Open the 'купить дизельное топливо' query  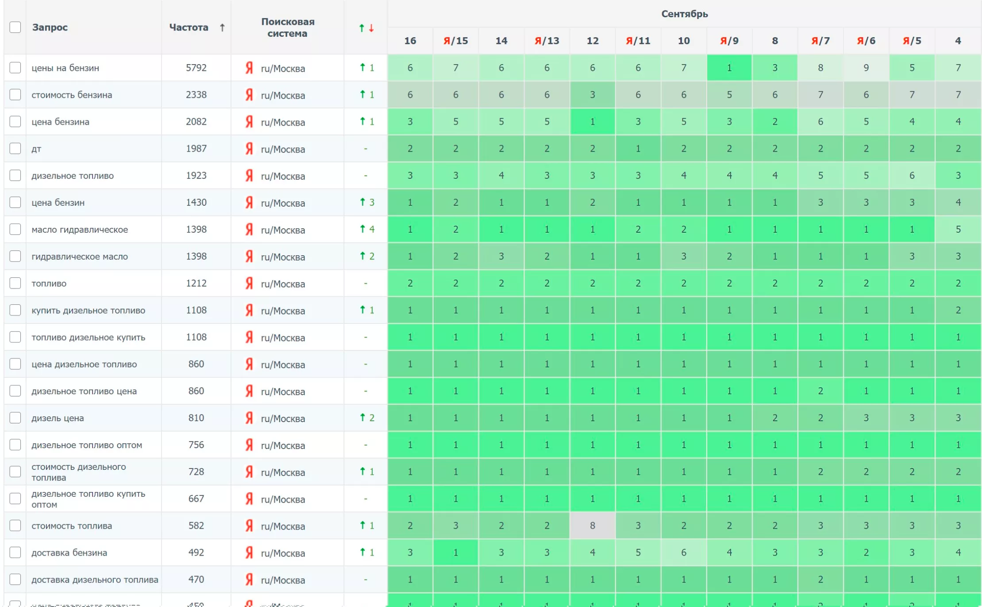(88, 310)
